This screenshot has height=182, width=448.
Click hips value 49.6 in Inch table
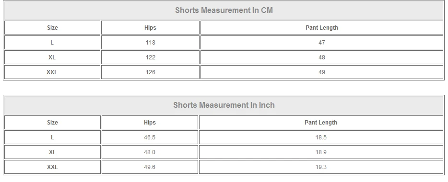click(150, 167)
